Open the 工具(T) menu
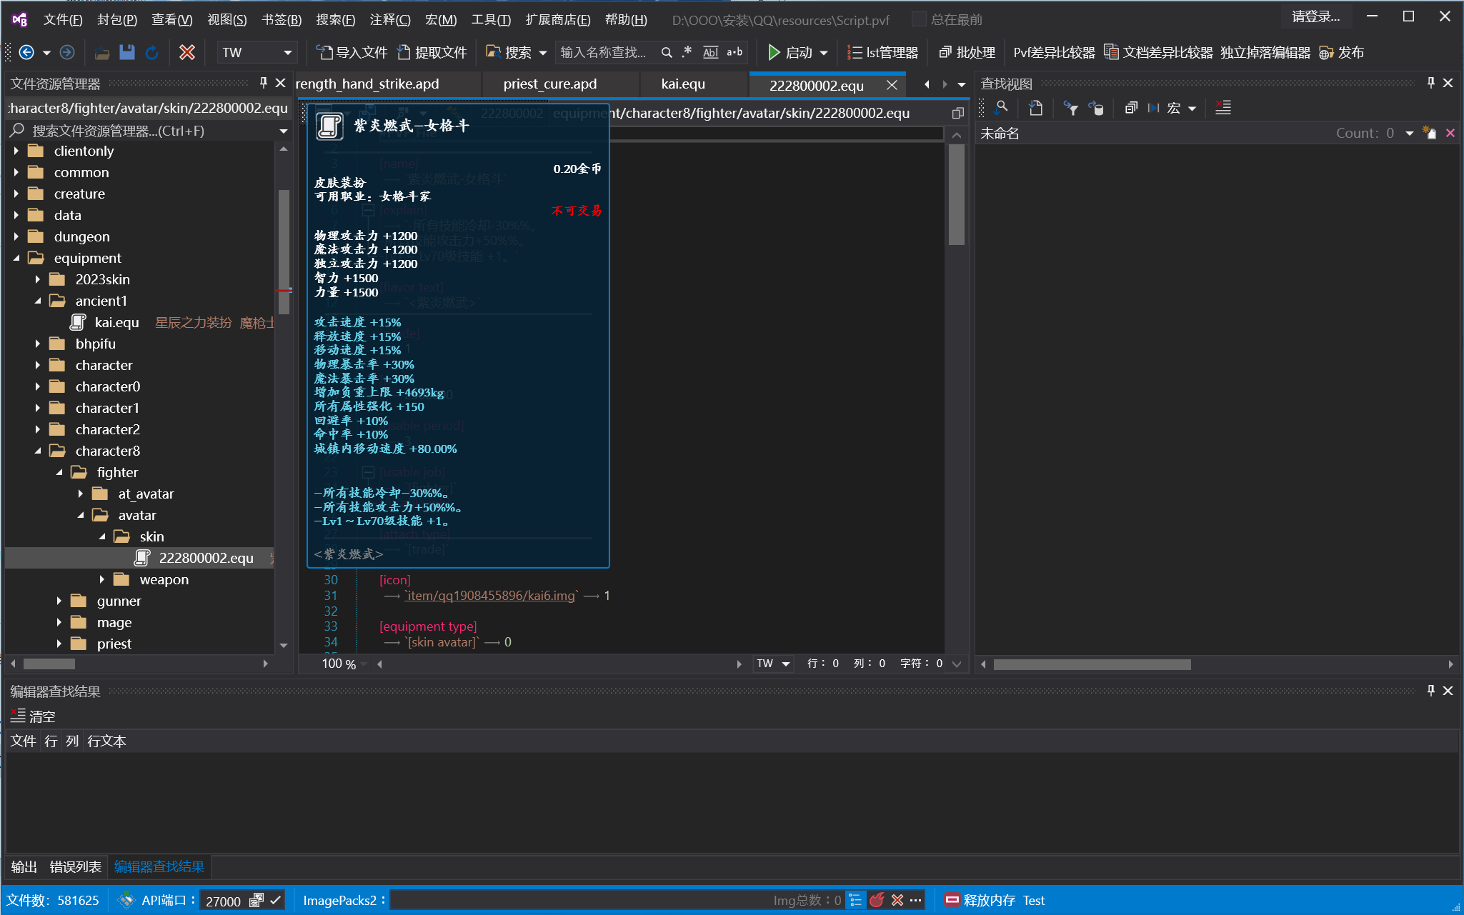Image resolution: width=1464 pixels, height=915 pixels. coord(490,19)
